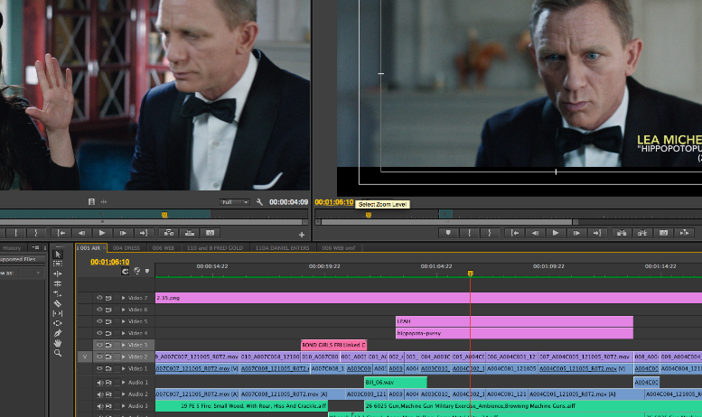Screen dimensions: 702x417
Task: Toggle sync lock on Video 4
Action: [x=108, y=333]
